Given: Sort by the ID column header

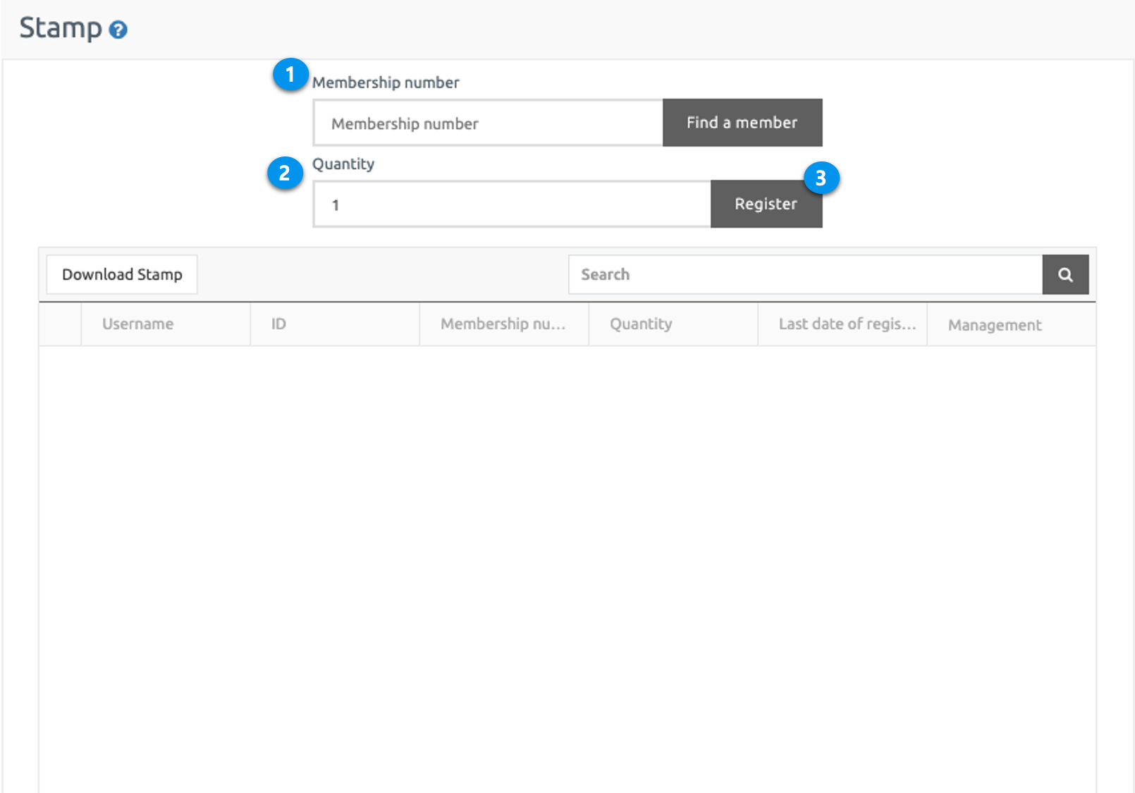Looking at the screenshot, I should tap(279, 324).
